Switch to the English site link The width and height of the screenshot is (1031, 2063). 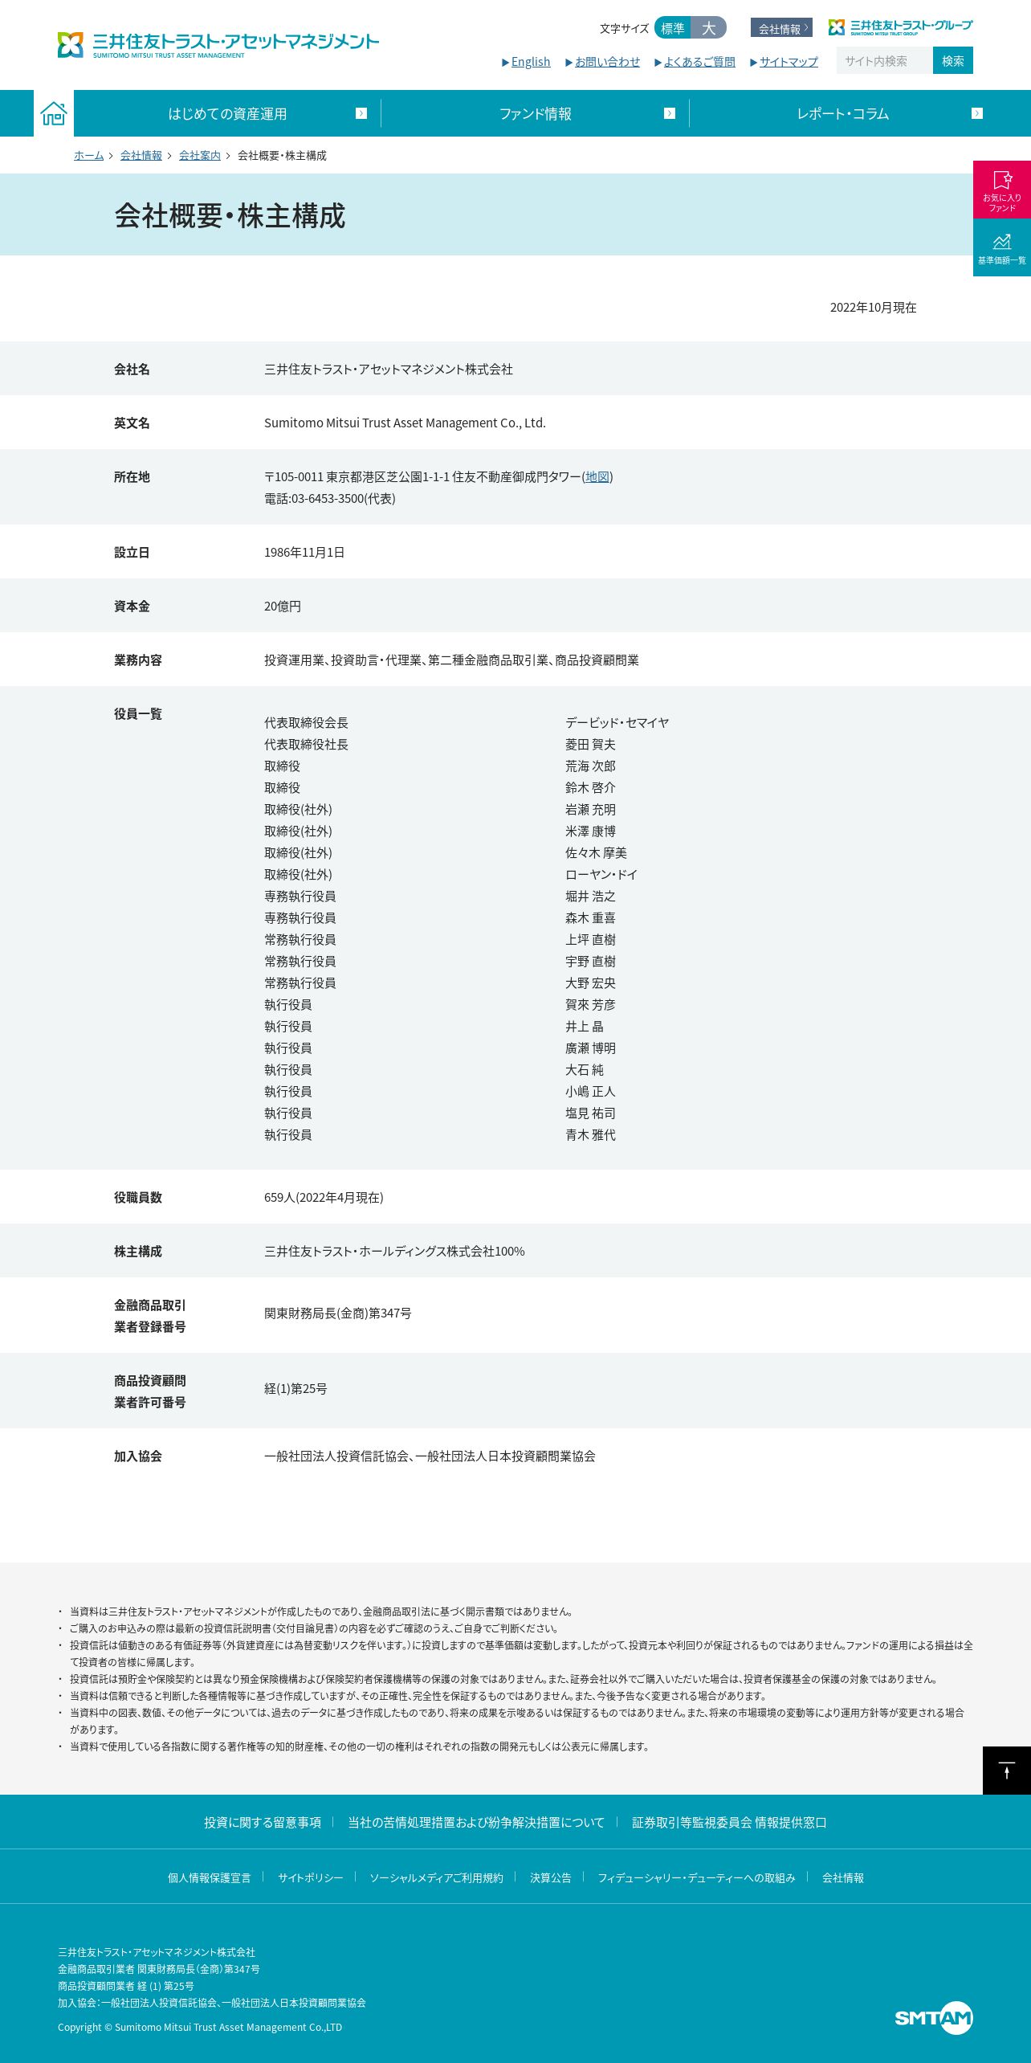531,62
